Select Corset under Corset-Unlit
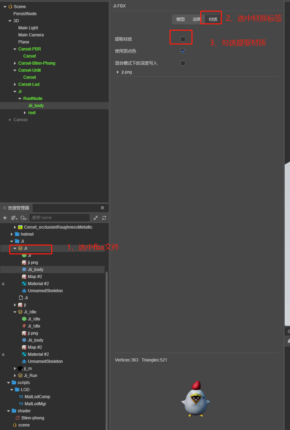 coord(30,77)
